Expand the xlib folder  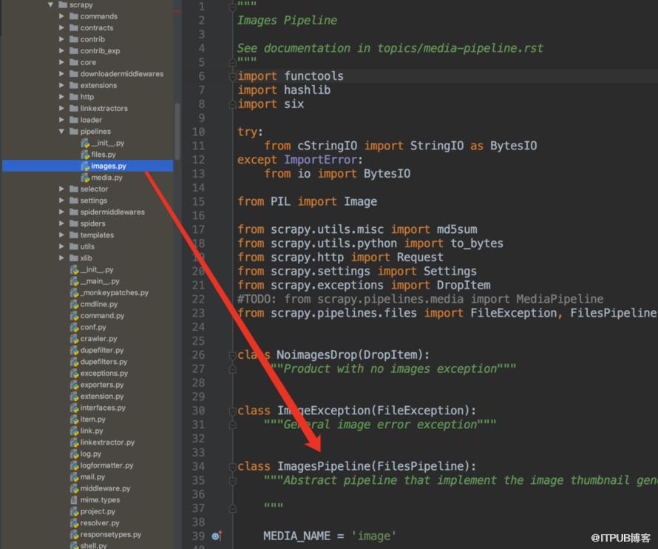61,258
